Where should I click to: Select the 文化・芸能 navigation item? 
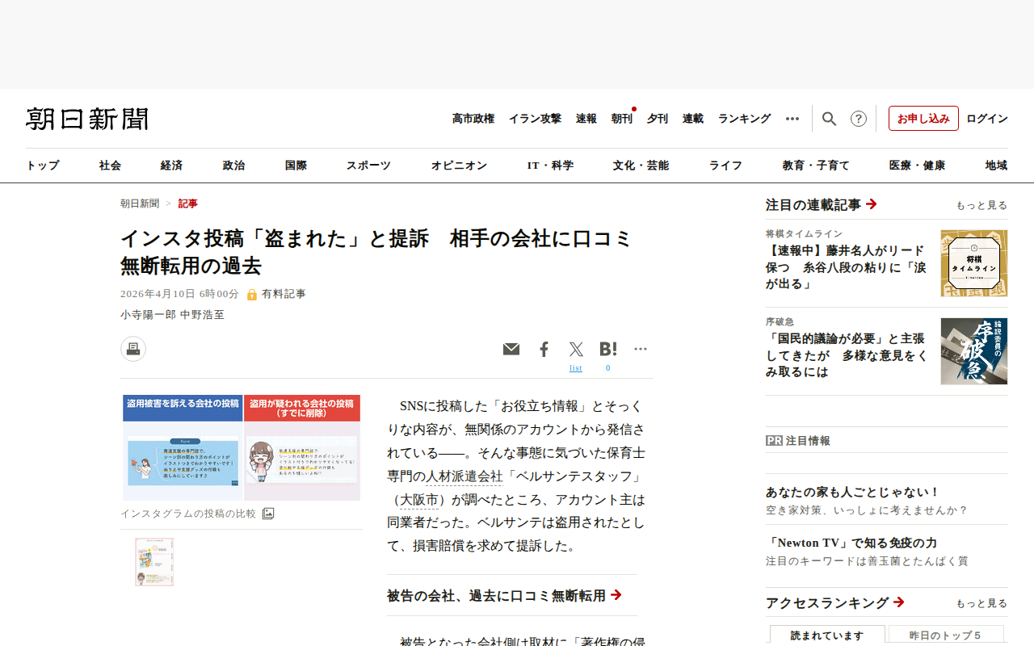click(x=641, y=166)
